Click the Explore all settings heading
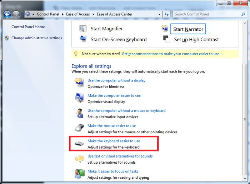 click(x=91, y=66)
